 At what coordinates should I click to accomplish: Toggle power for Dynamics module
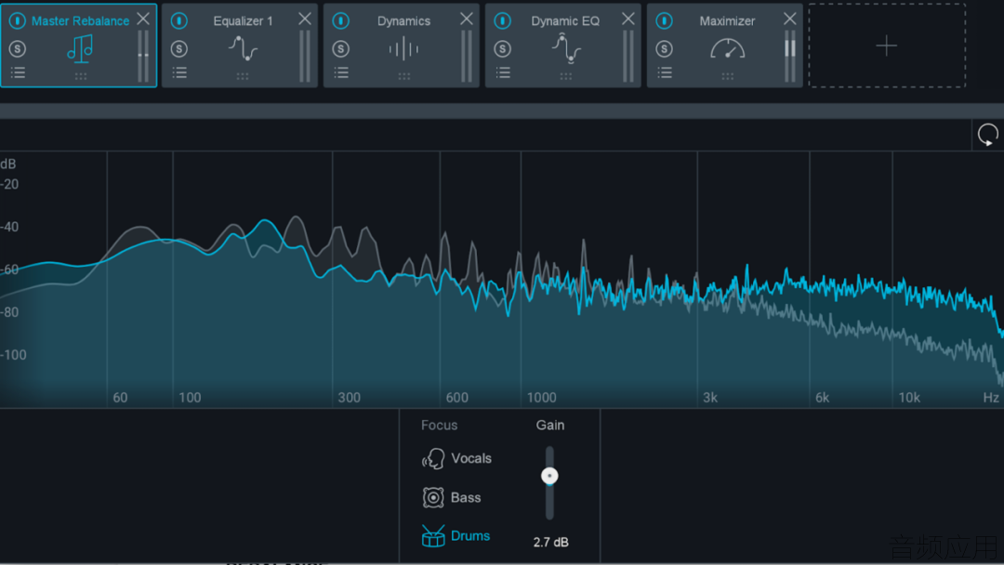point(341,21)
